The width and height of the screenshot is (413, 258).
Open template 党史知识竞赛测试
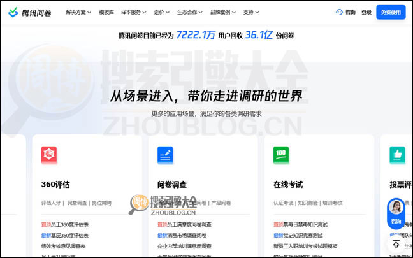[303, 235]
